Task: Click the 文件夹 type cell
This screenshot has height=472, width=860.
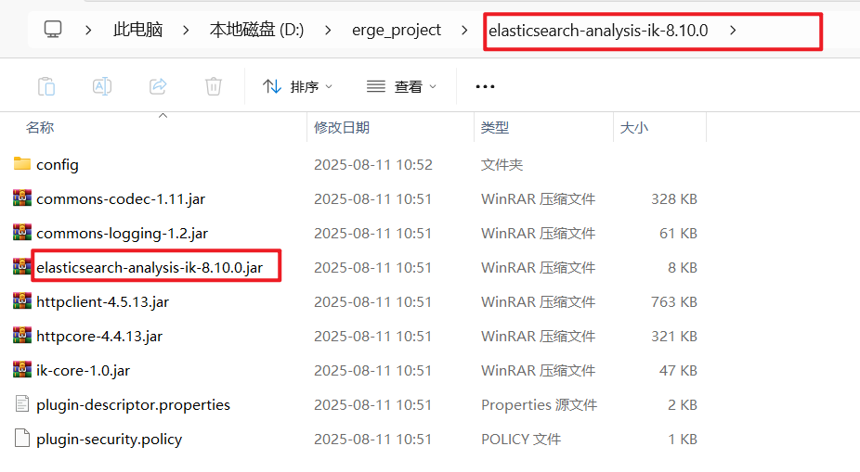Action: pyautogui.click(x=502, y=165)
